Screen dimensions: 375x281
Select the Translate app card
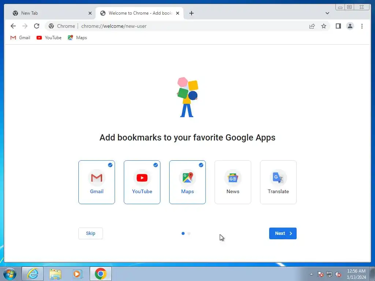tap(278, 182)
